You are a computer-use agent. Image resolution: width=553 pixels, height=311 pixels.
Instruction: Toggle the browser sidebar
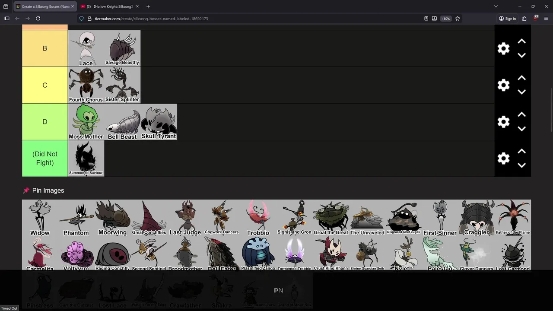pos(6,19)
